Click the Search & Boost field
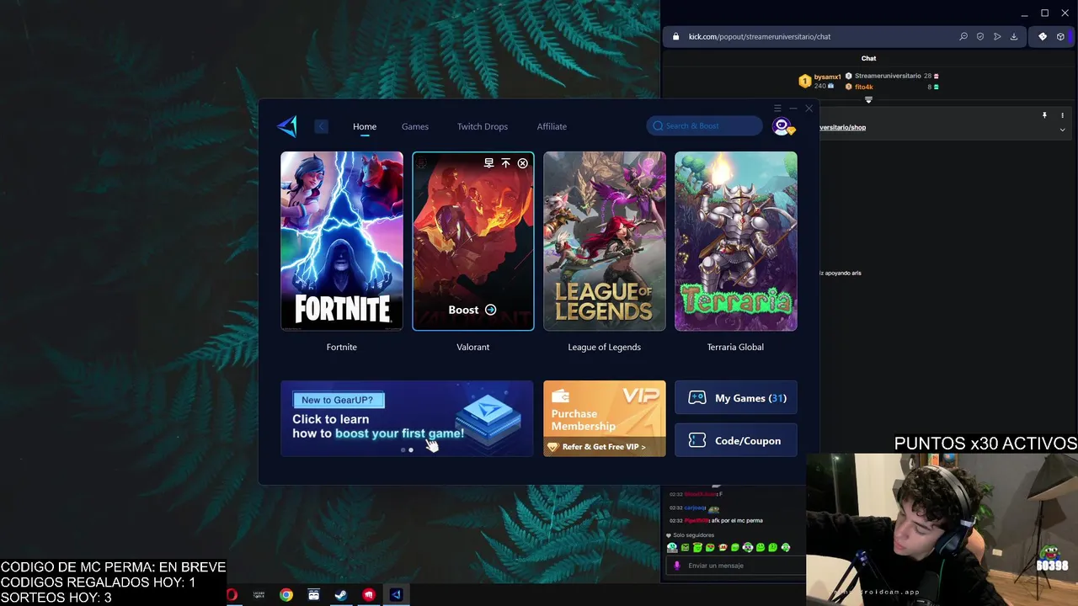This screenshot has height=606, width=1078. click(704, 126)
